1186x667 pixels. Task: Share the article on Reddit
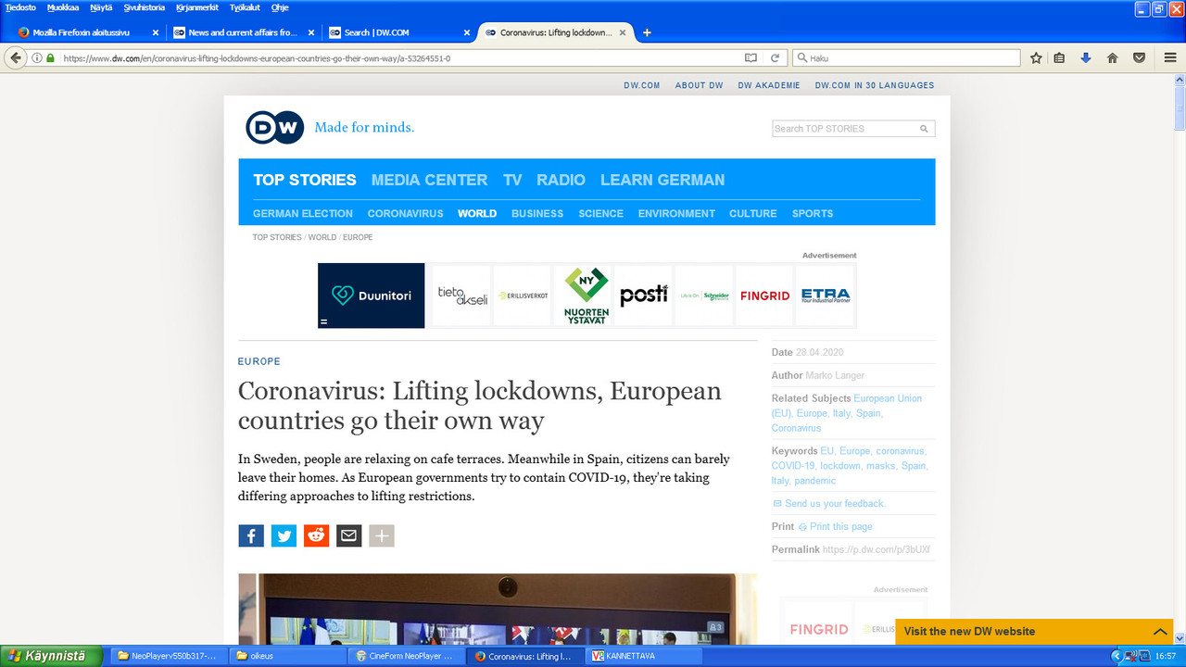pyautogui.click(x=316, y=535)
